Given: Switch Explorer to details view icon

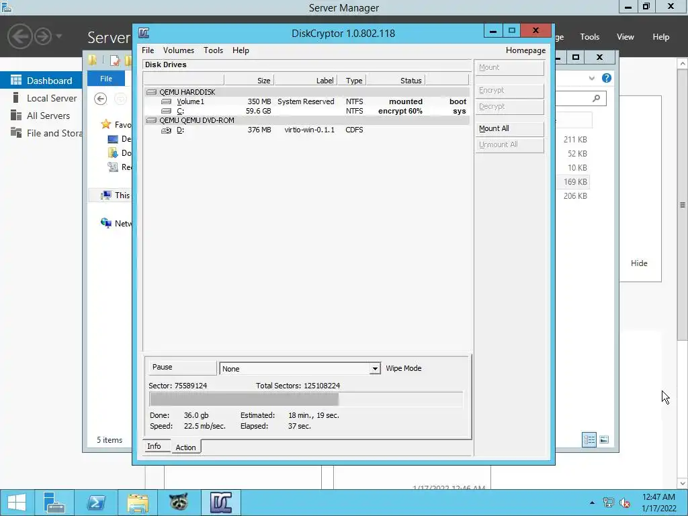Looking at the screenshot, I should click(x=589, y=439).
